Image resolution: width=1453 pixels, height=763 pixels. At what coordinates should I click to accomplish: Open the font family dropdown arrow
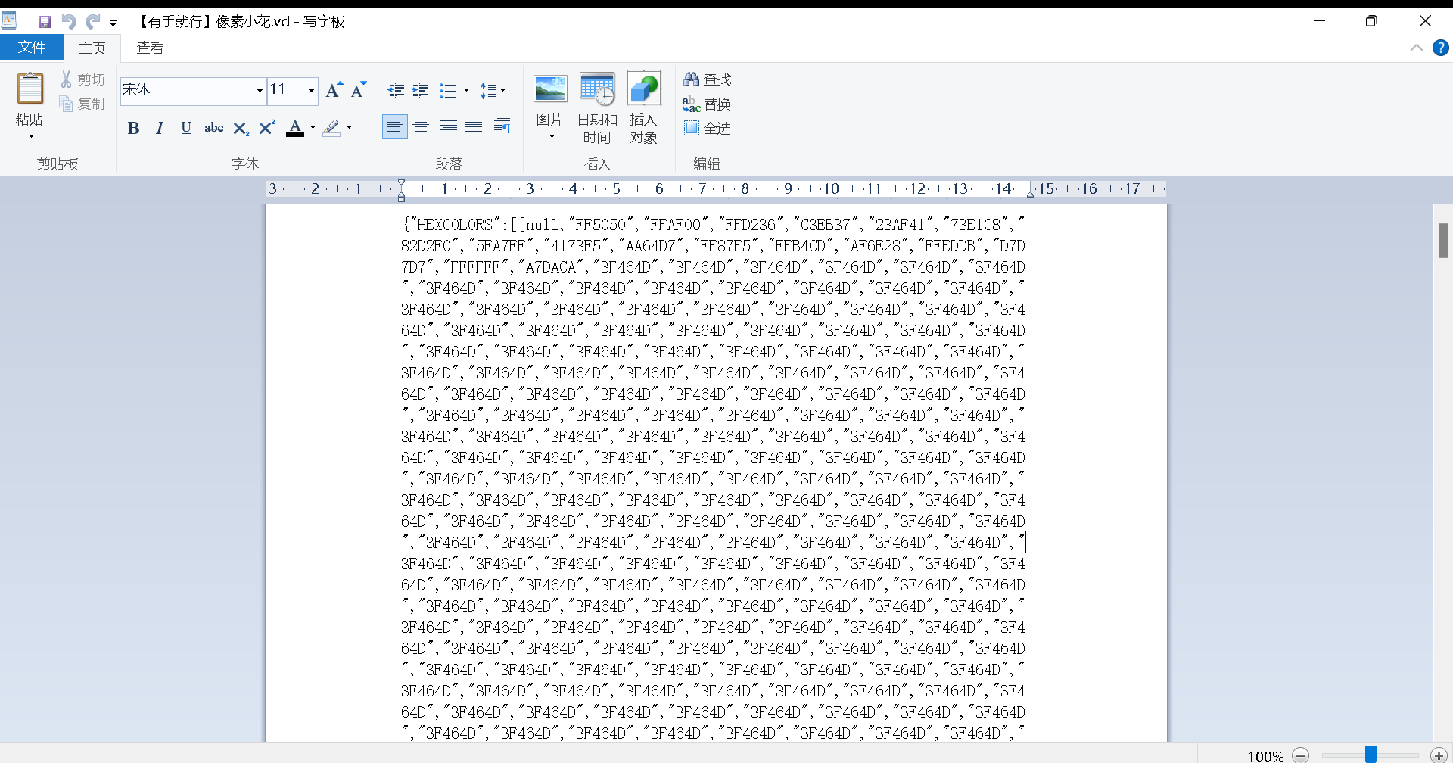point(260,91)
